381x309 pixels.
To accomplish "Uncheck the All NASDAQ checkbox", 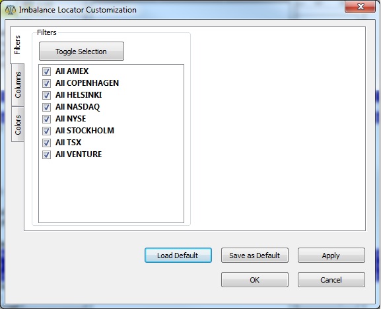I will [x=46, y=107].
